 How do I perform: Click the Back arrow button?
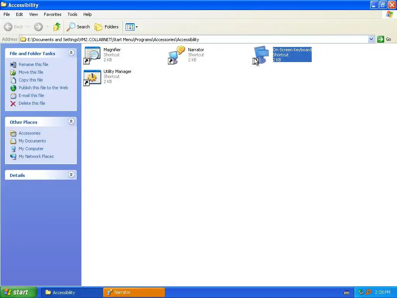[14, 27]
